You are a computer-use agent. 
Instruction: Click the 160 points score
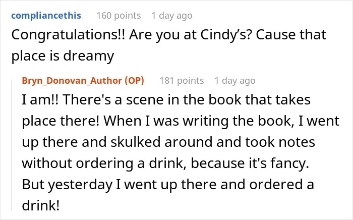pos(119,16)
